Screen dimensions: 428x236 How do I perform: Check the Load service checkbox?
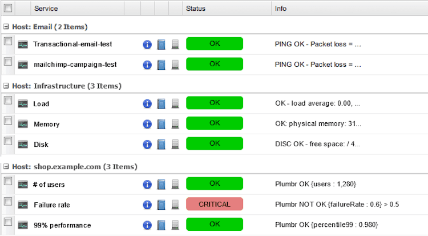click(x=8, y=101)
